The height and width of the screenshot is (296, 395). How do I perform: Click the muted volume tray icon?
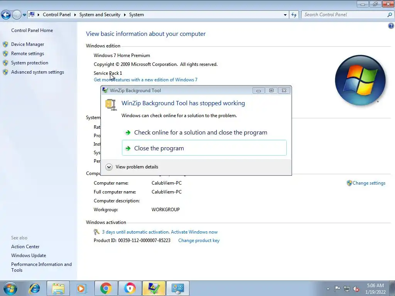tap(356, 289)
